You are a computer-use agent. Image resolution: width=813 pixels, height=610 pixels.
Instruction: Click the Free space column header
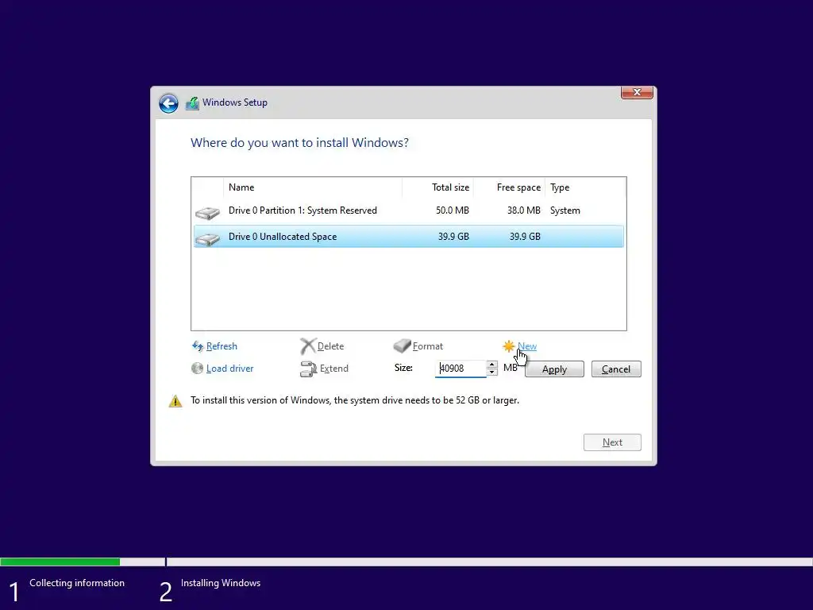pos(509,187)
